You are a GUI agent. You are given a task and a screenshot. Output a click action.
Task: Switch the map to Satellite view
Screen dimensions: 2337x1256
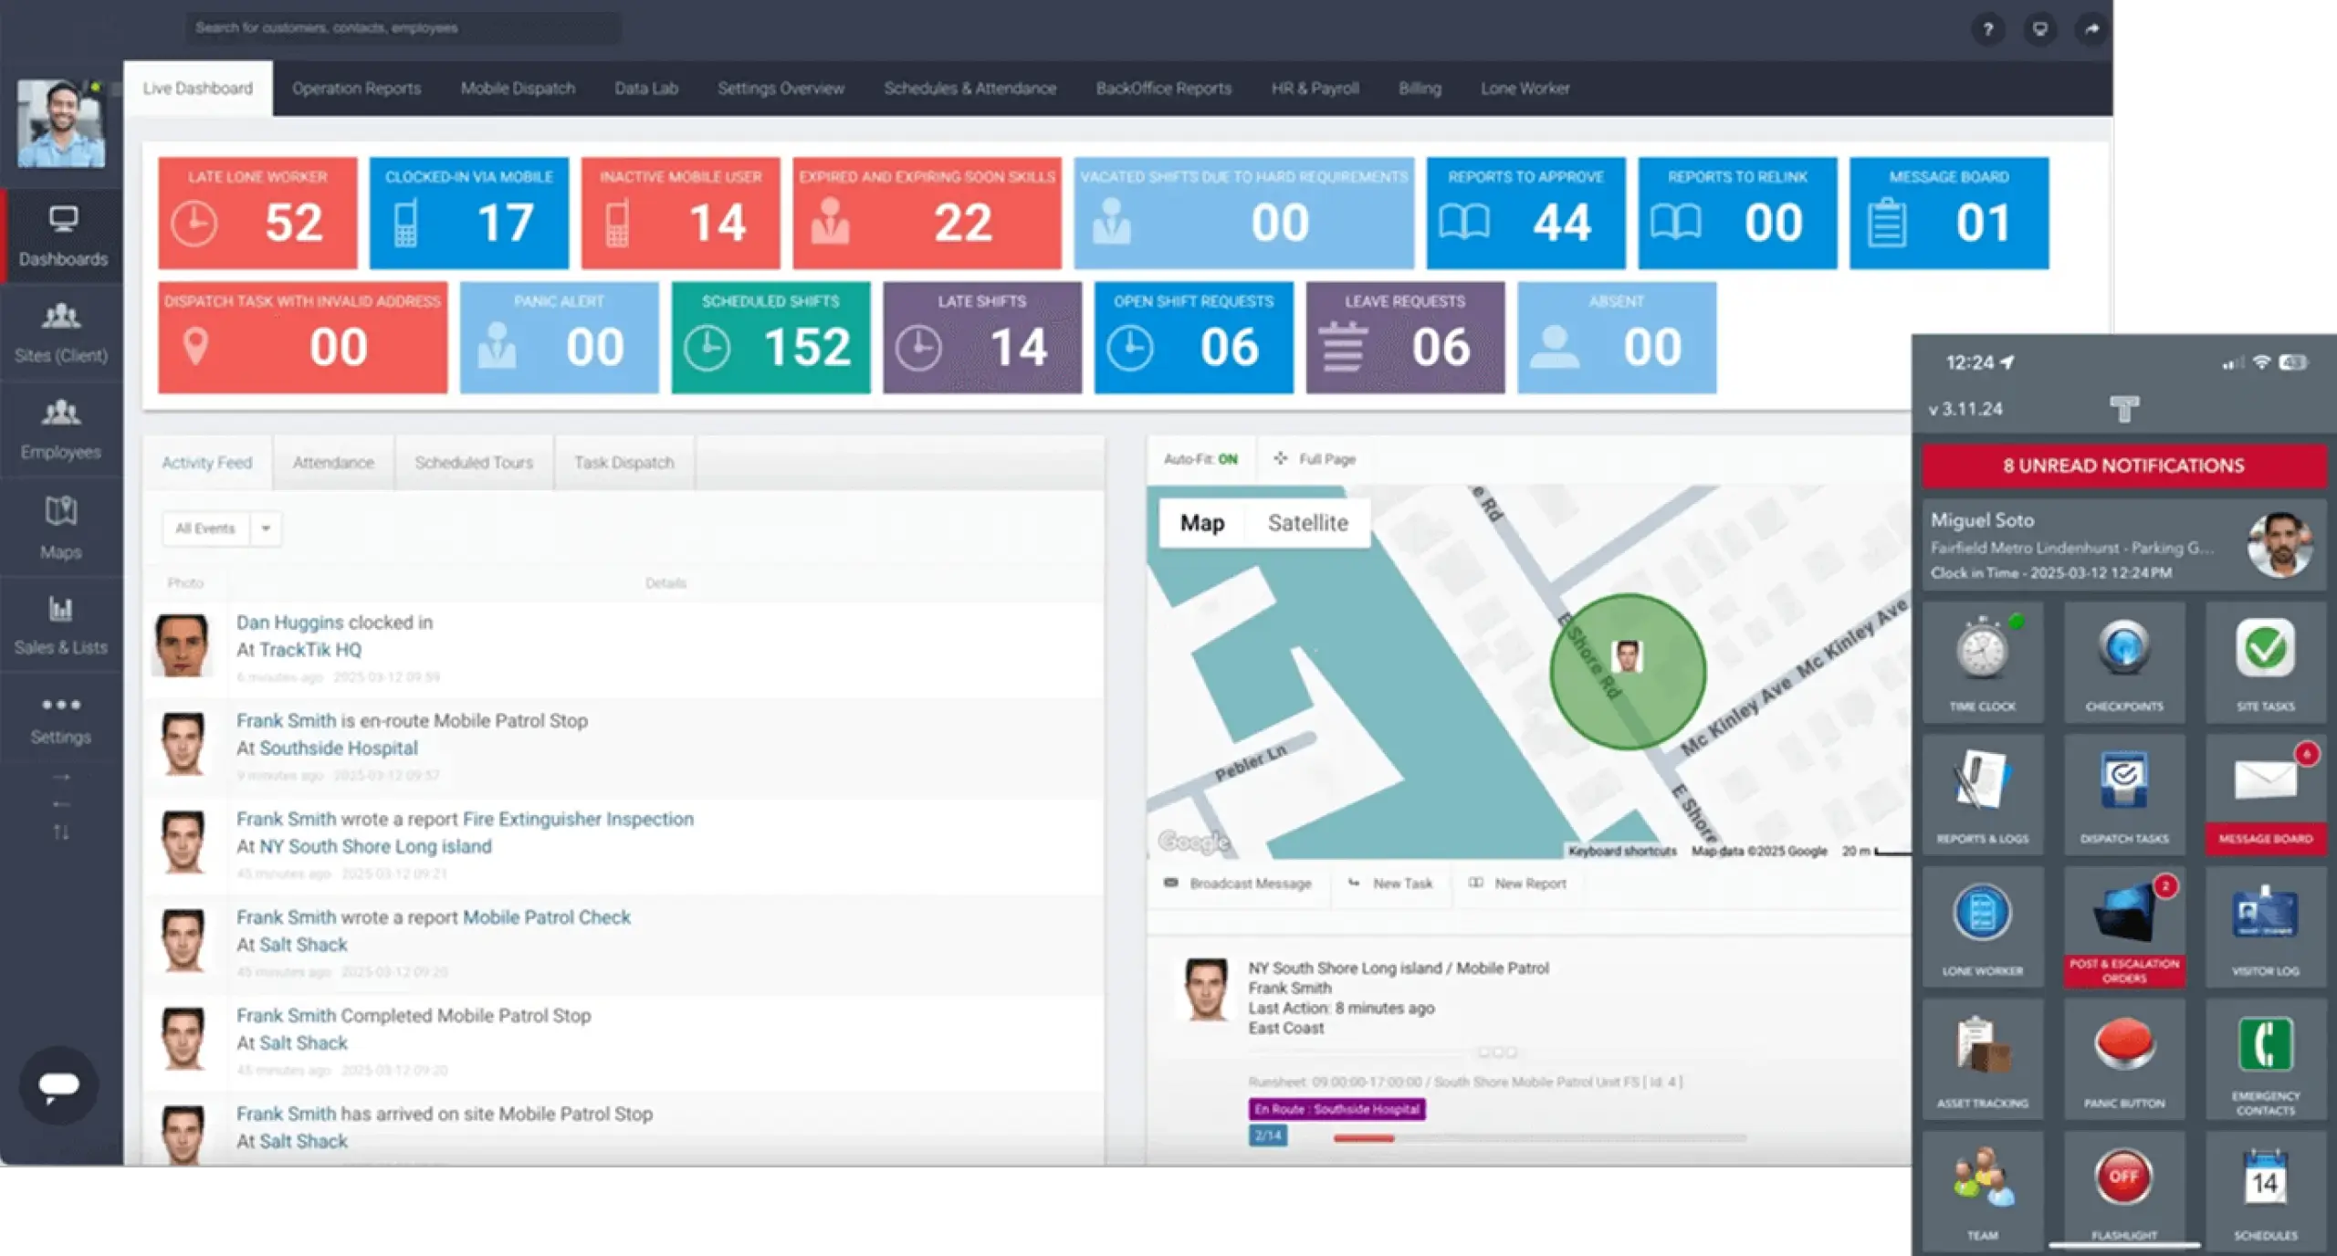(1307, 522)
